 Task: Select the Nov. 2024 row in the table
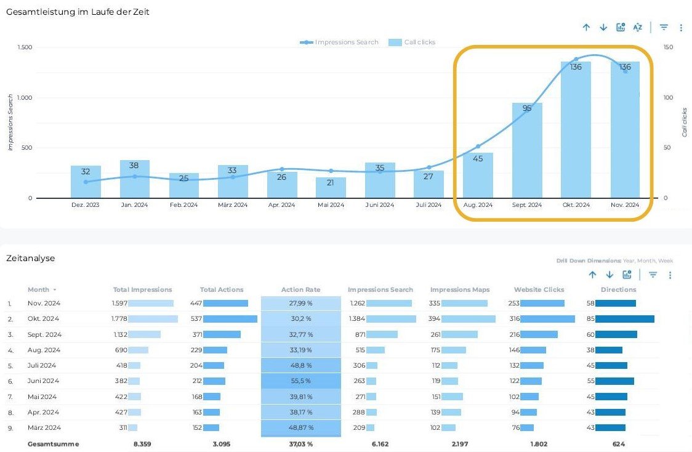pos(43,303)
